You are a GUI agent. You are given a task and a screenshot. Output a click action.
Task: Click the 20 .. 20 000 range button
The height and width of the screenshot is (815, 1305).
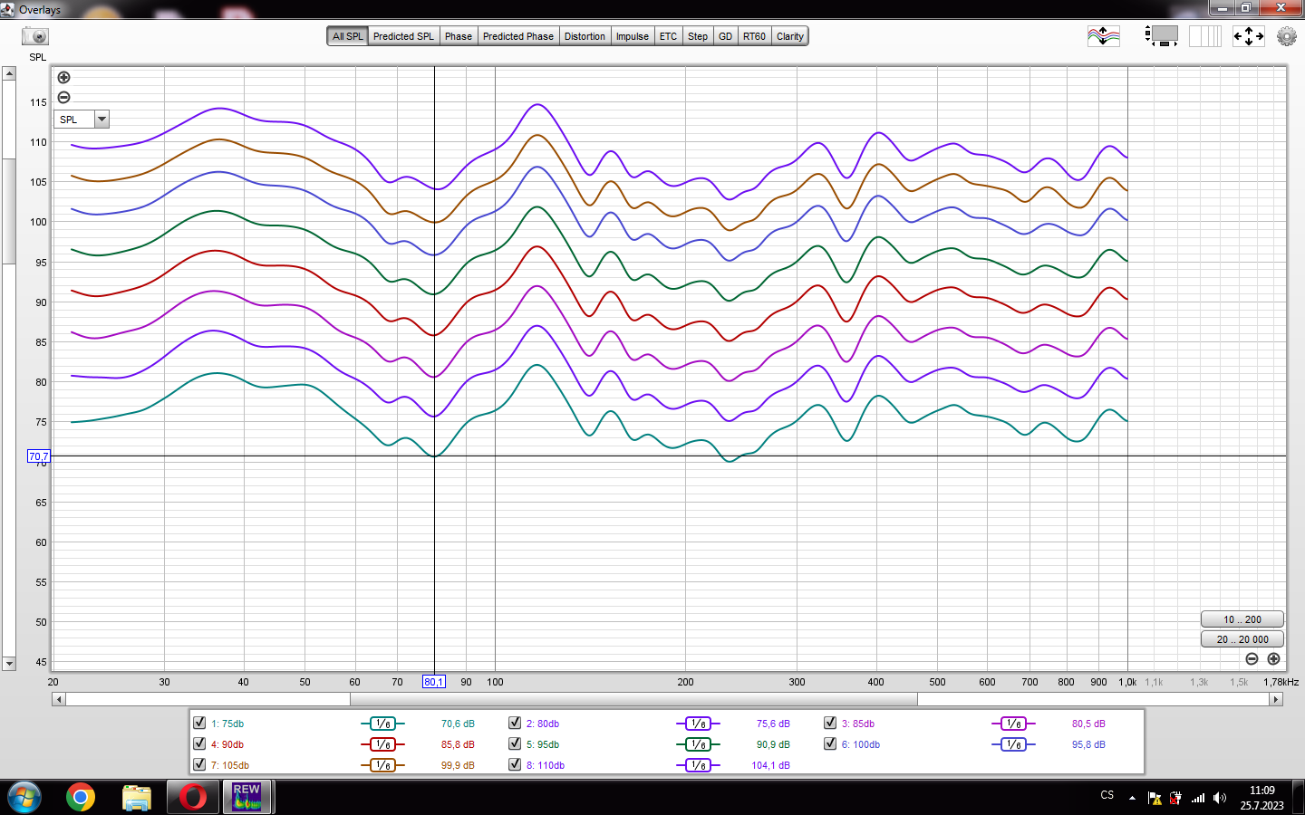tap(1242, 639)
